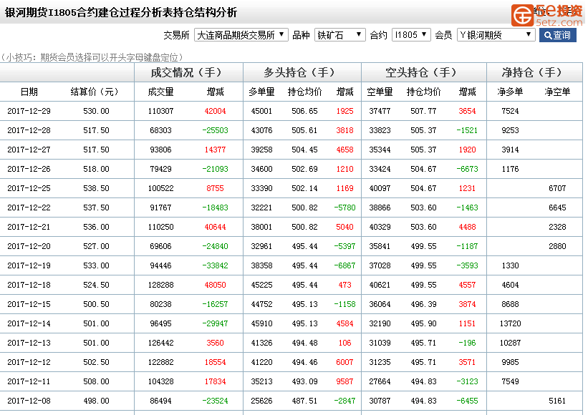
Task: Select date cell 2017-12-14
Action: pos(29,323)
